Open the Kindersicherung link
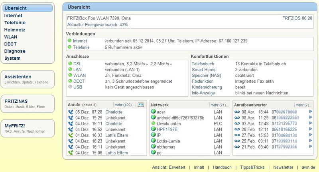 pos(207,87)
